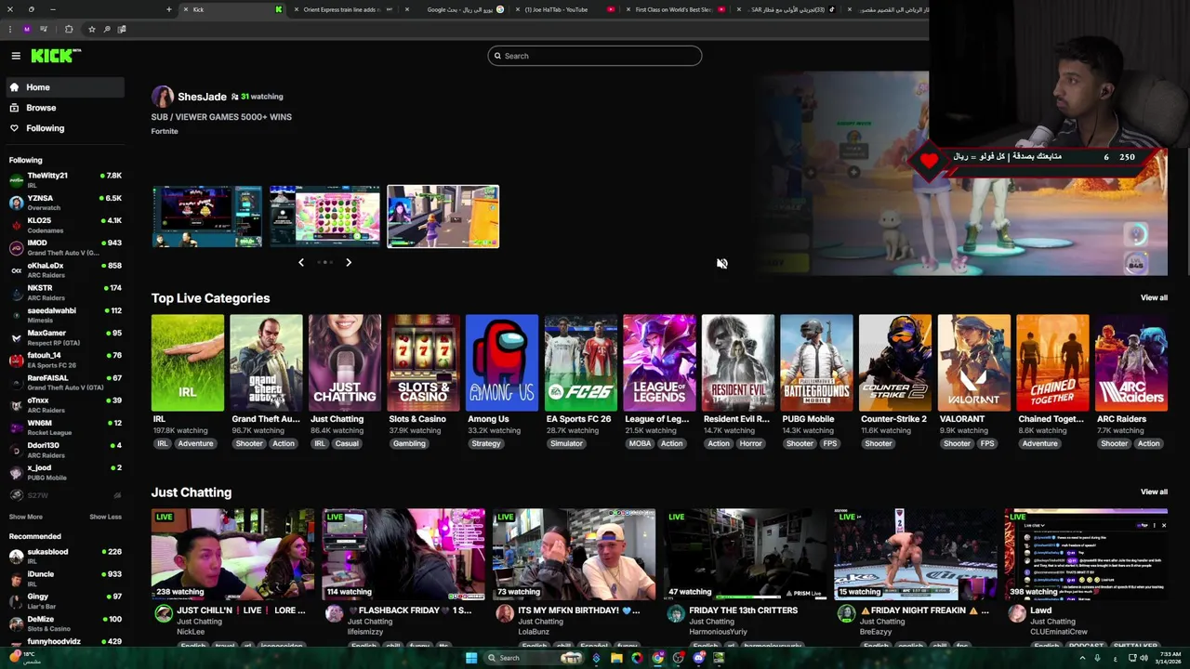Open the Among Us category card

click(502, 362)
